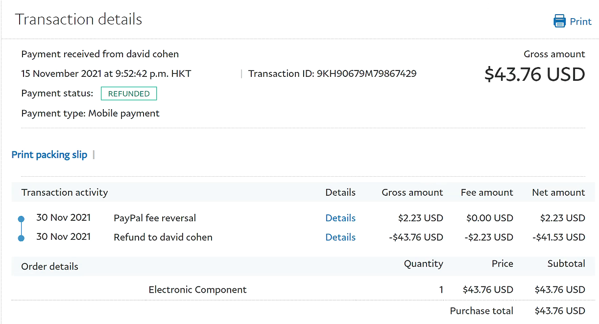Open the Print link text
This screenshot has height=324, width=599.
tap(580, 22)
